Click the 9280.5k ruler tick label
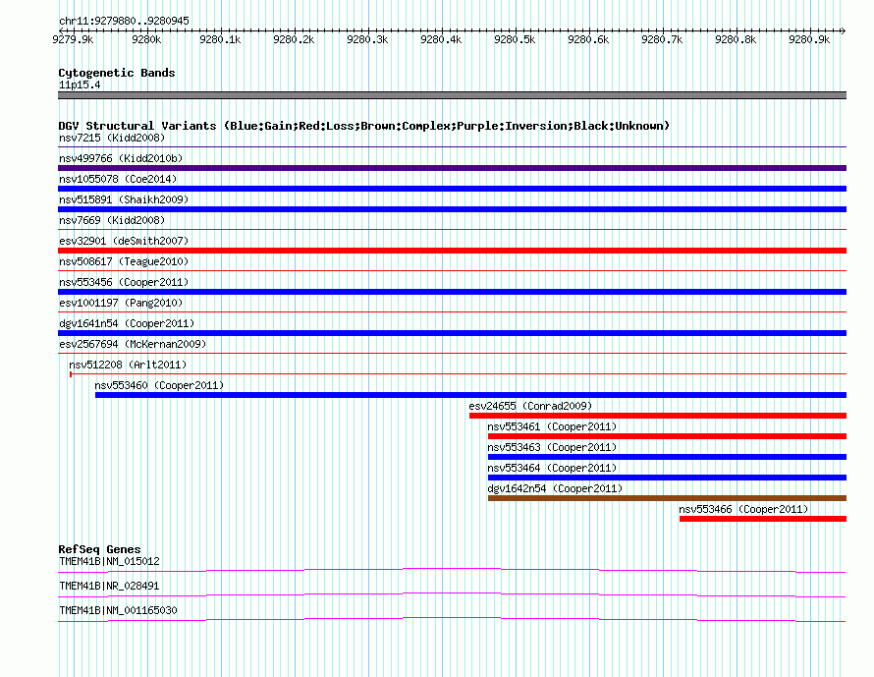 pyautogui.click(x=515, y=39)
